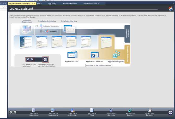Open Application Information in the bottom navigation bar
Screen dimensions: 175x119
[34, 112]
